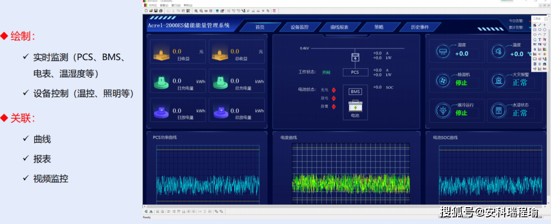This screenshot has width=551, height=224.
Task: Click the daily revenue gold coin icon
Action: click(x=161, y=53)
